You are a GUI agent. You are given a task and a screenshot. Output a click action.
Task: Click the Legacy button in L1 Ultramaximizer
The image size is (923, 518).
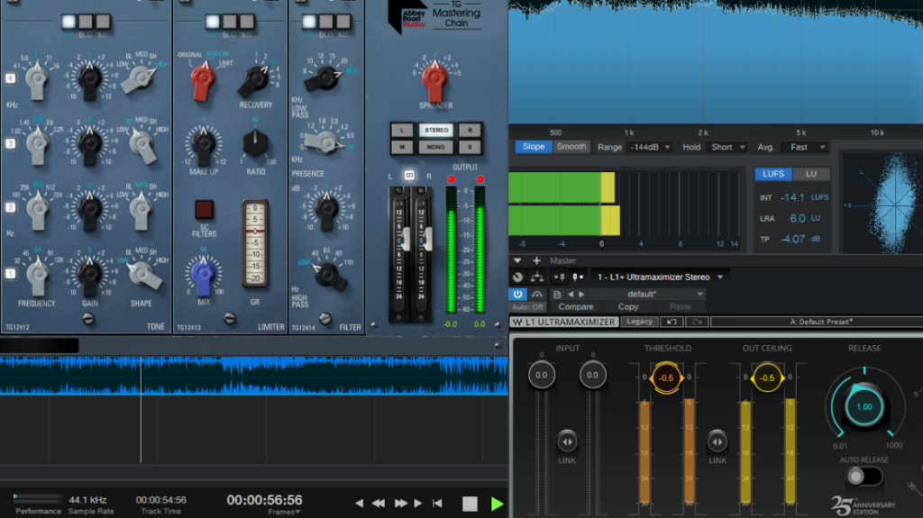(x=639, y=322)
